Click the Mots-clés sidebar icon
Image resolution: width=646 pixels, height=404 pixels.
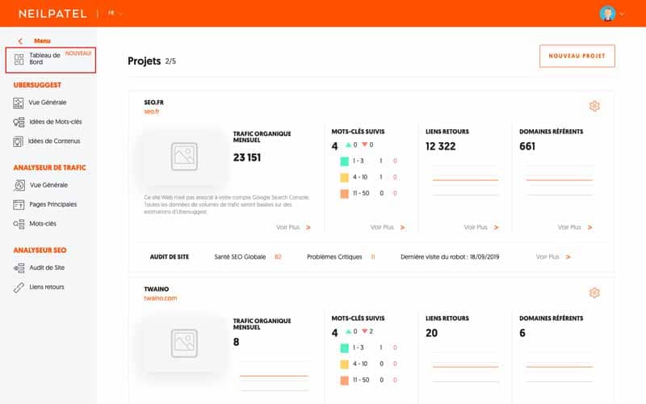(19, 224)
